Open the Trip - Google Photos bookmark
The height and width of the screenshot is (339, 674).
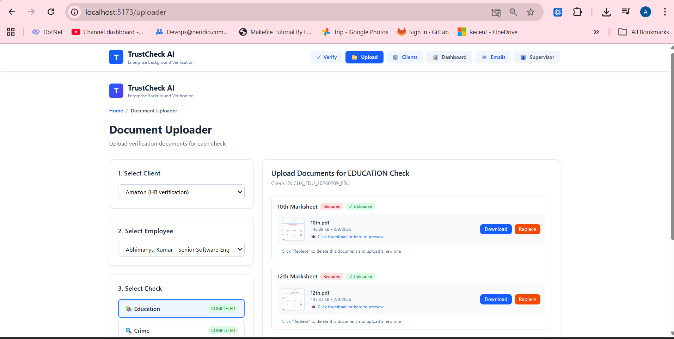coord(355,32)
